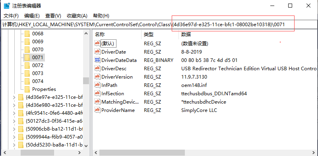
Task: Select the DriverDate value 8-8-2019
Action: (192, 52)
